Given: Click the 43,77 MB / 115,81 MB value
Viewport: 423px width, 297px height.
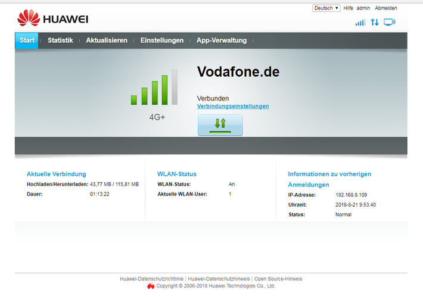Looking at the screenshot, I should [114, 184].
